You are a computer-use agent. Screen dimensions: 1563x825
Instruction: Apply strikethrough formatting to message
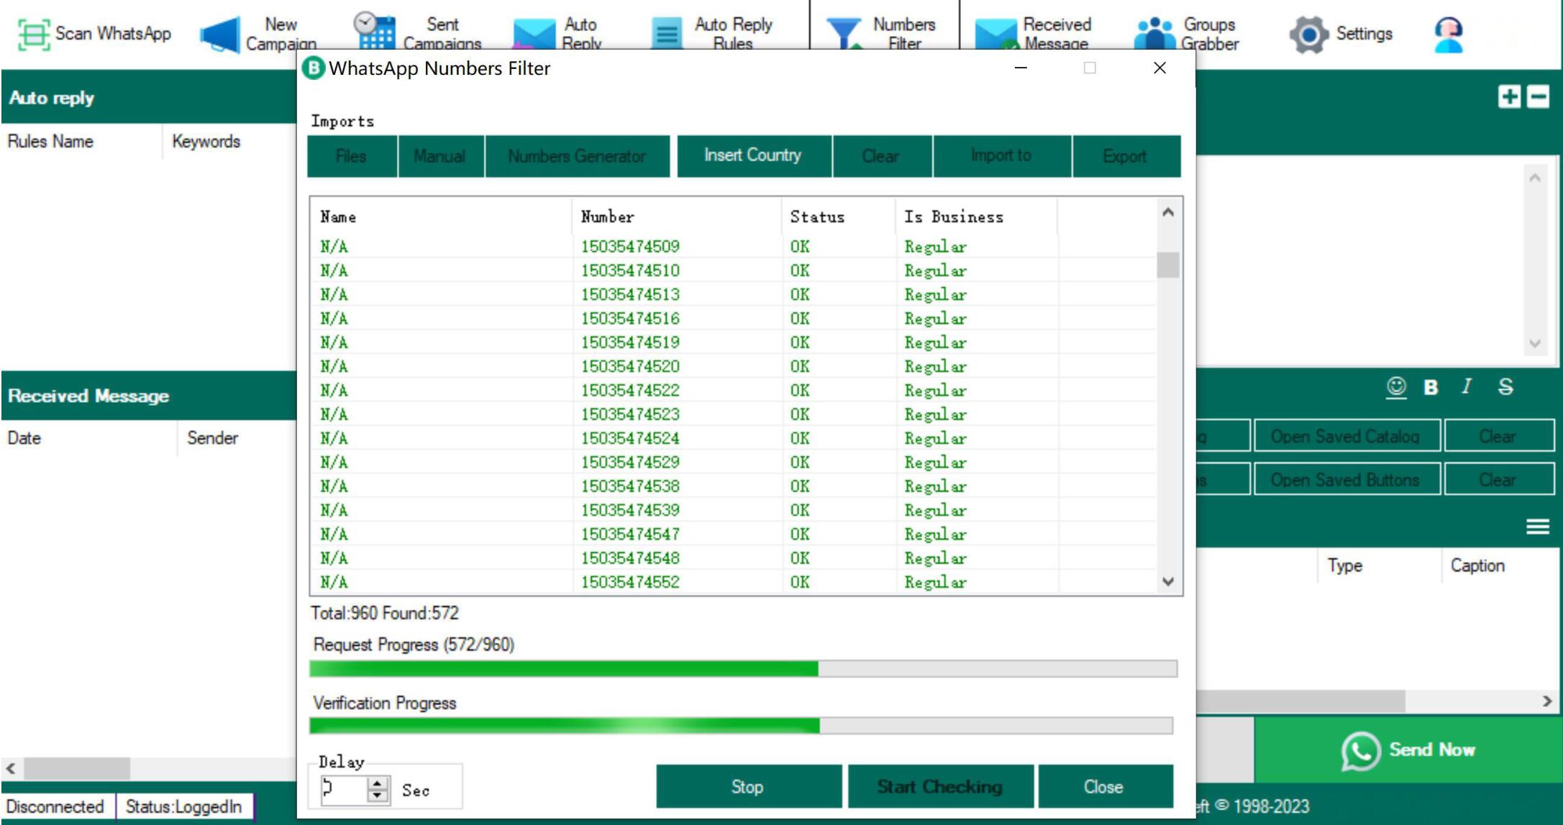(x=1505, y=387)
